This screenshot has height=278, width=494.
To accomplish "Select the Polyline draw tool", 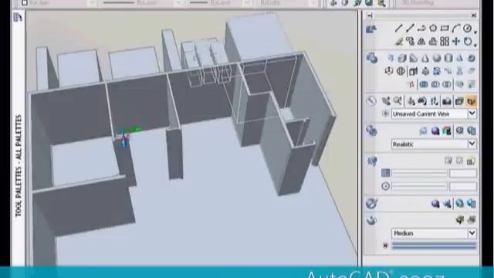I will coord(421,29).
